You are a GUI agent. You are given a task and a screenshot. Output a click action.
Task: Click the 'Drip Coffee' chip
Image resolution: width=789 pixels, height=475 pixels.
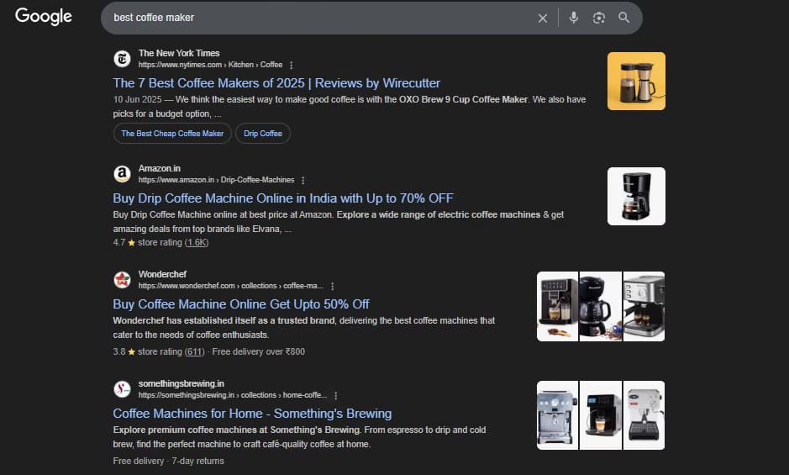click(x=263, y=134)
